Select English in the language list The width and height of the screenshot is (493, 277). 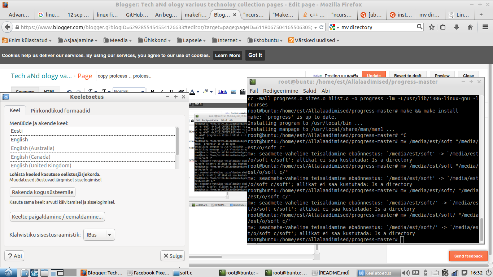19,140
